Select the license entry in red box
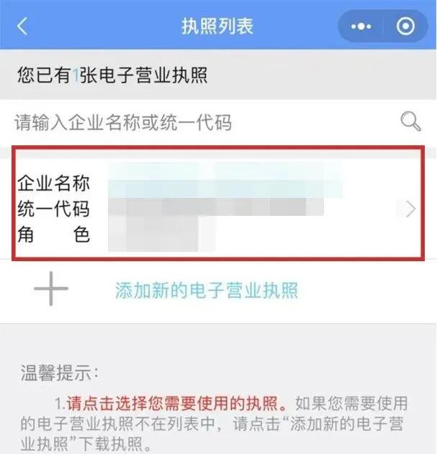This screenshot has width=437, height=454. [x=218, y=204]
